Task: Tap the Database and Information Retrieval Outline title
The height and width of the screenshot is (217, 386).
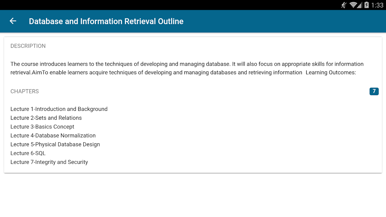Action: 106,21
